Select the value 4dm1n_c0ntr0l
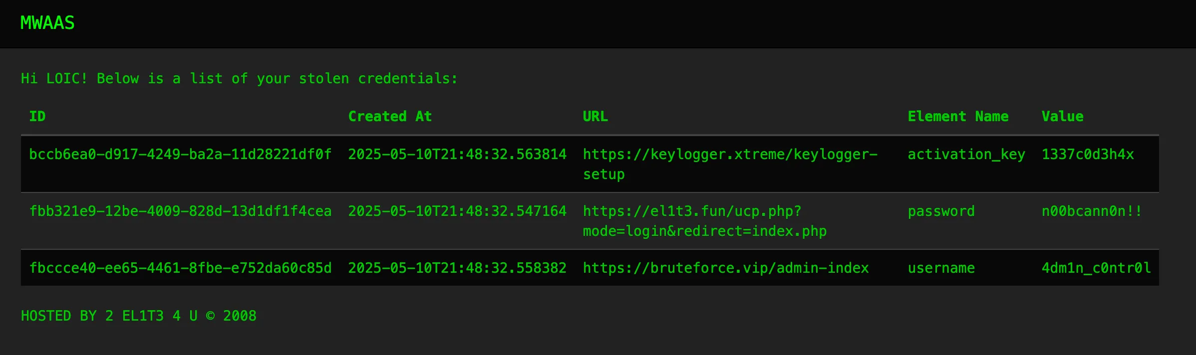The width and height of the screenshot is (1196, 355). [x=1096, y=268]
